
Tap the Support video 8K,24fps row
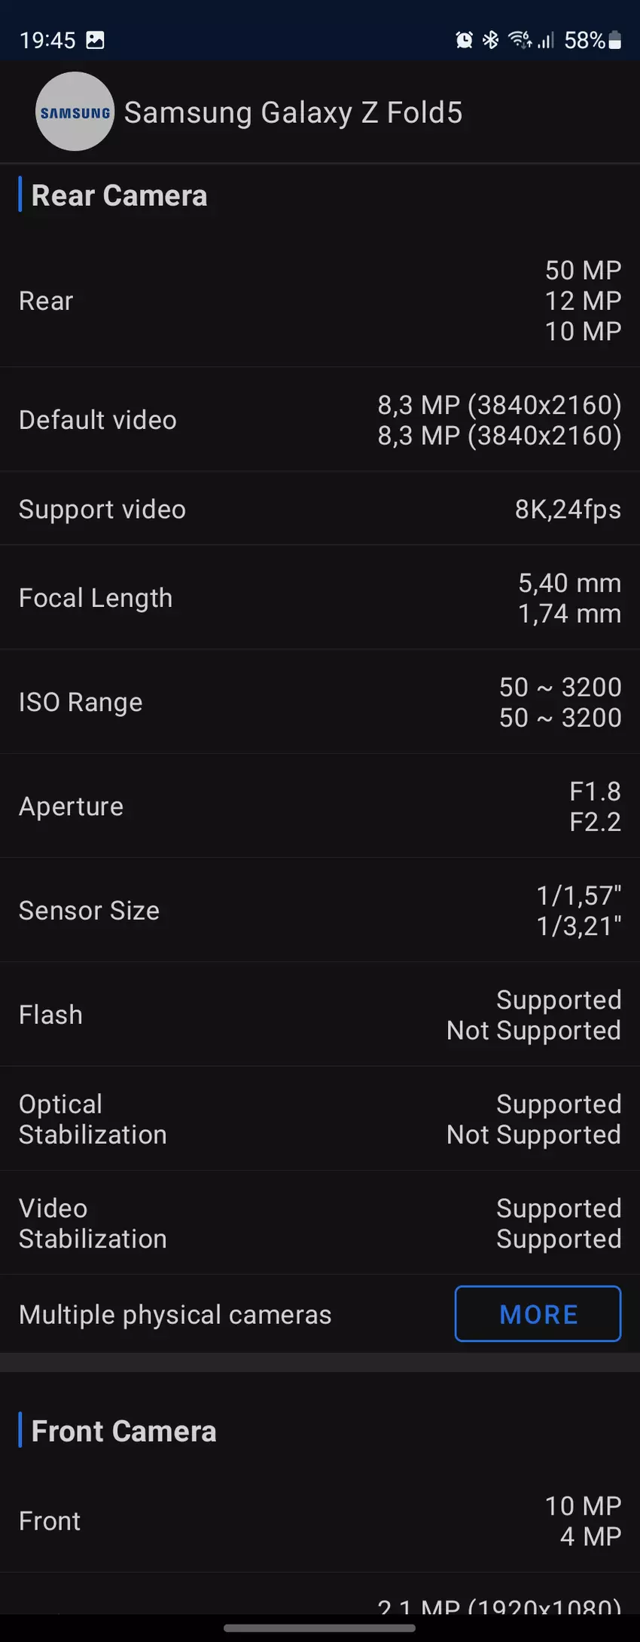click(x=320, y=509)
